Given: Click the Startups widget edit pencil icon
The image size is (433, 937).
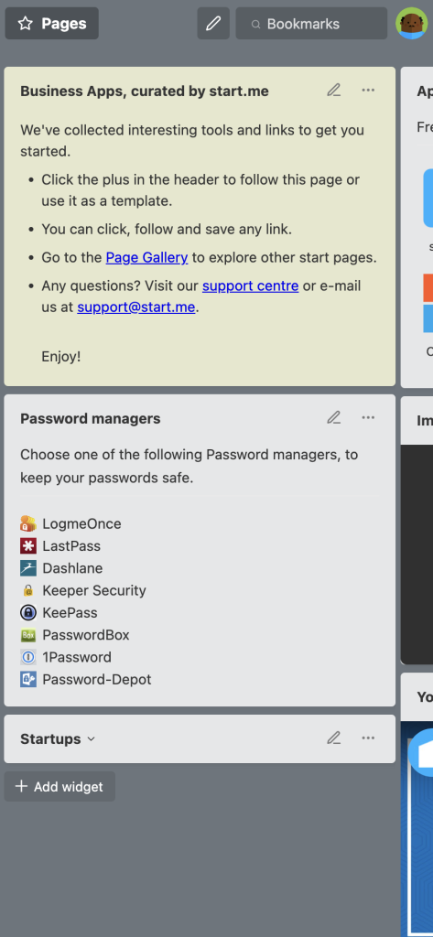Looking at the screenshot, I should [334, 738].
